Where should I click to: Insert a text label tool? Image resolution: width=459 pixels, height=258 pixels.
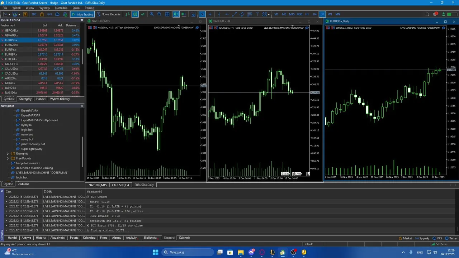pyautogui.click(x=257, y=14)
